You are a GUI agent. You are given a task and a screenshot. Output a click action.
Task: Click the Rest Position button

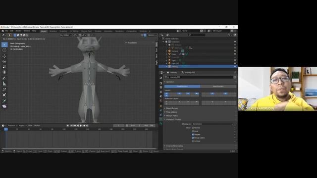218,87
